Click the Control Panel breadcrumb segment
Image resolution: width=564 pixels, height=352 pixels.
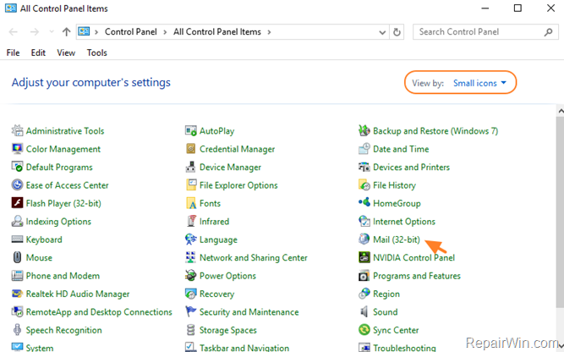(x=130, y=31)
